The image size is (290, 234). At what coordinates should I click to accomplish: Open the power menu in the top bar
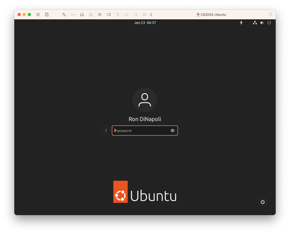[x=269, y=23]
